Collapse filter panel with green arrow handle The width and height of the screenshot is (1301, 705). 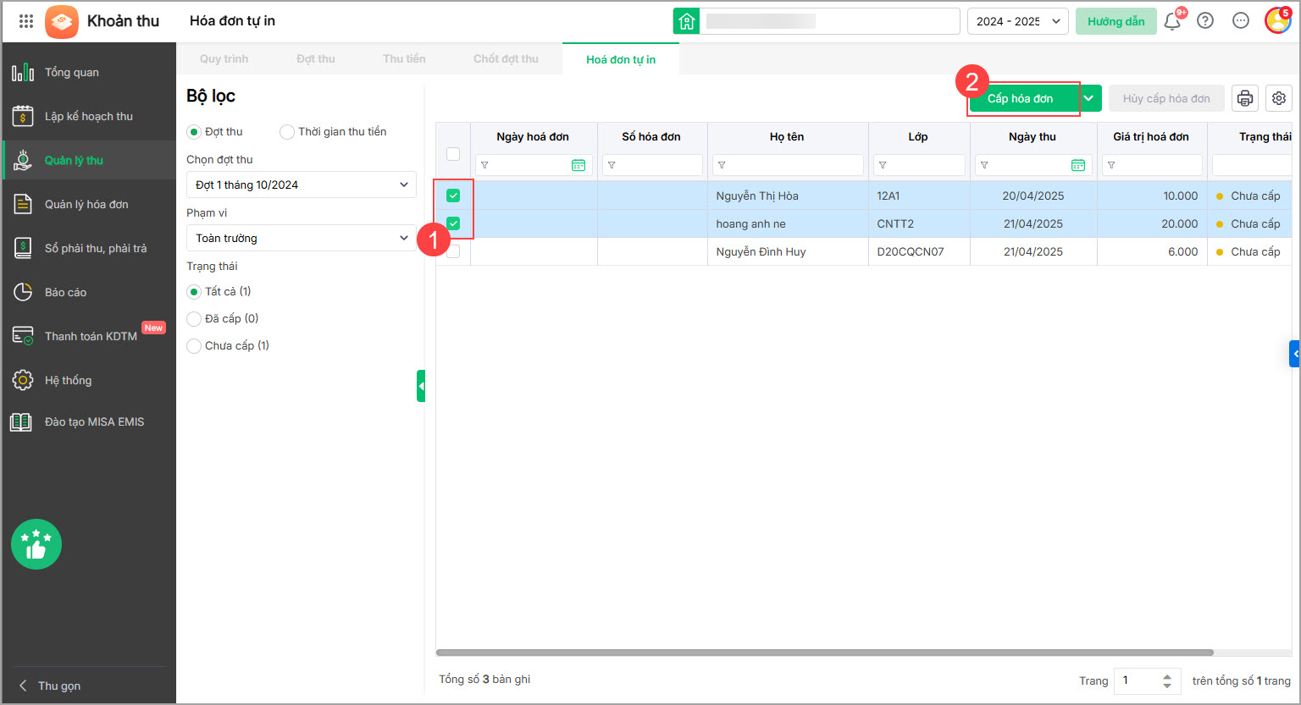click(421, 386)
